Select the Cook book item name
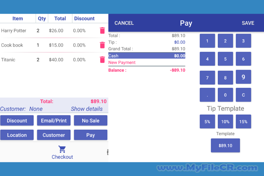This screenshot has height=176, width=264. [12, 45]
